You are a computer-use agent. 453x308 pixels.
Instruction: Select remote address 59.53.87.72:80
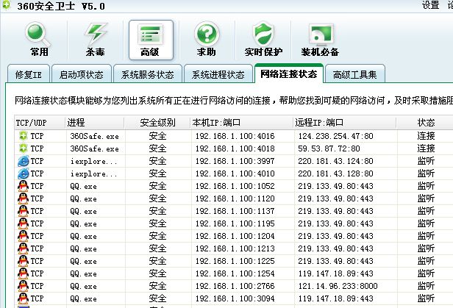coord(329,148)
